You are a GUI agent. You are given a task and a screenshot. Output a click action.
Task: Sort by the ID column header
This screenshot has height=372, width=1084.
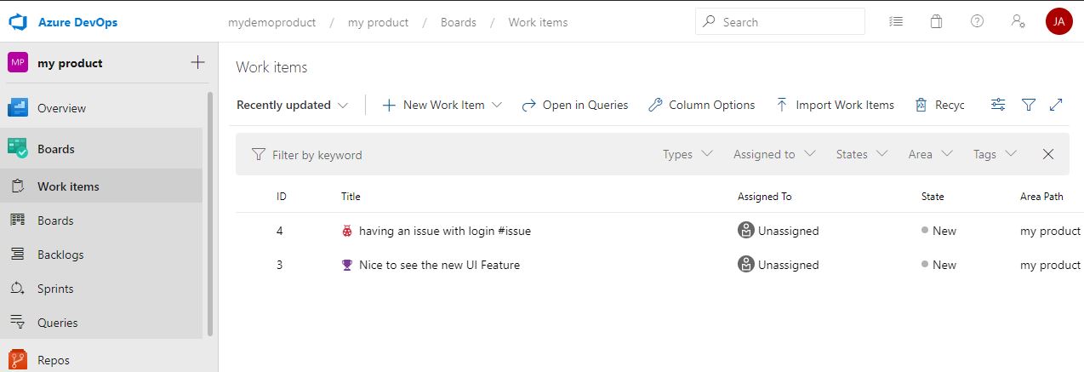click(281, 197)
